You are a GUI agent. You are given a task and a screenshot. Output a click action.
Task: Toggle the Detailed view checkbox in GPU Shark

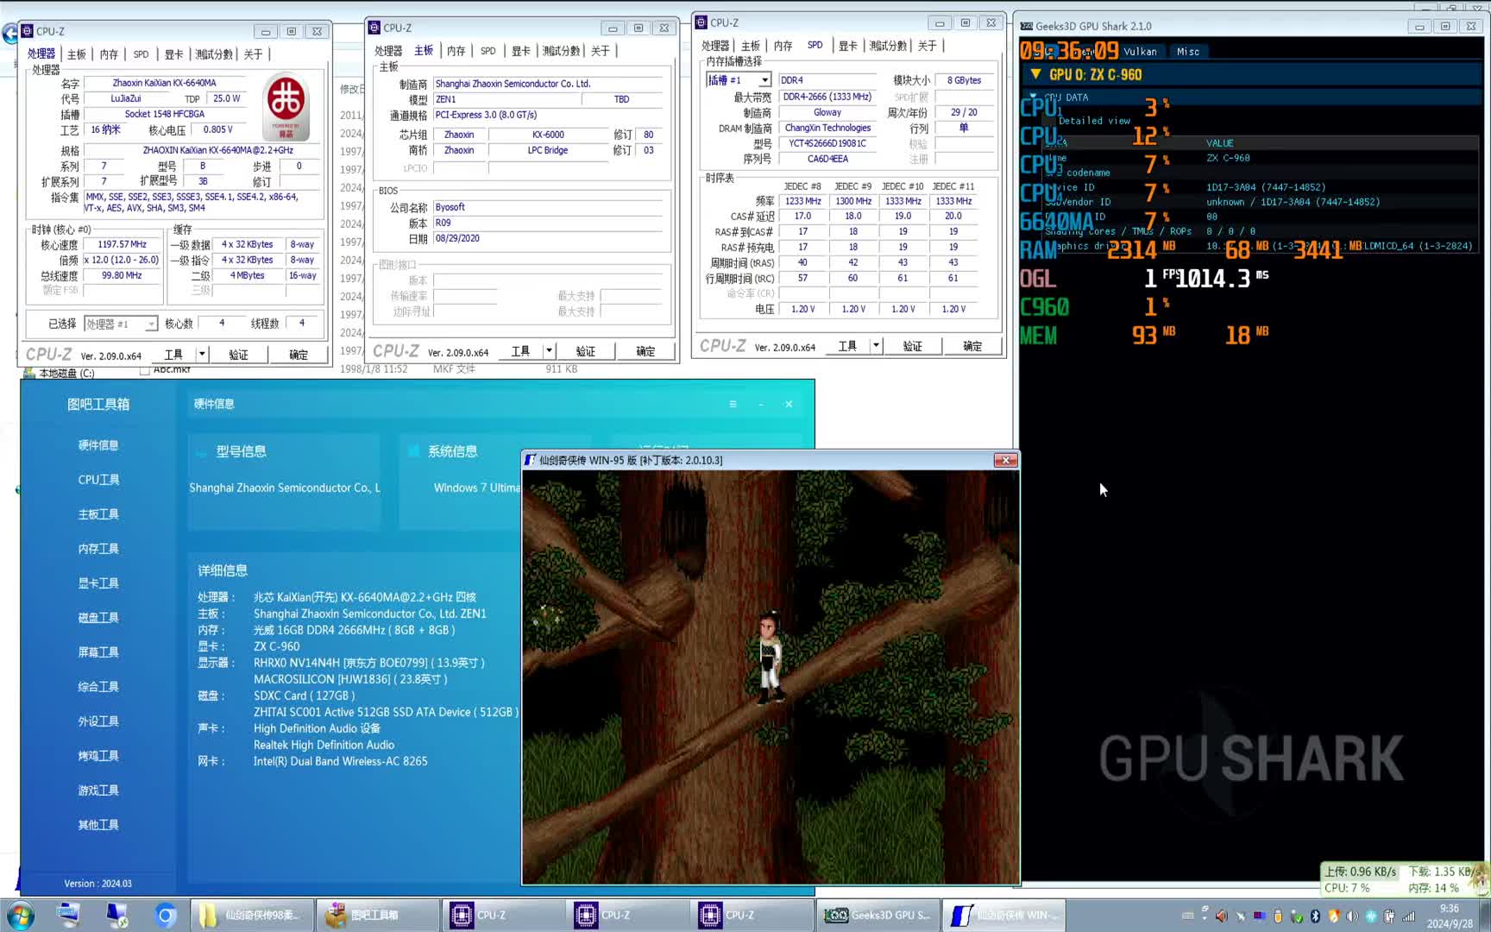tap(1051, 121)
